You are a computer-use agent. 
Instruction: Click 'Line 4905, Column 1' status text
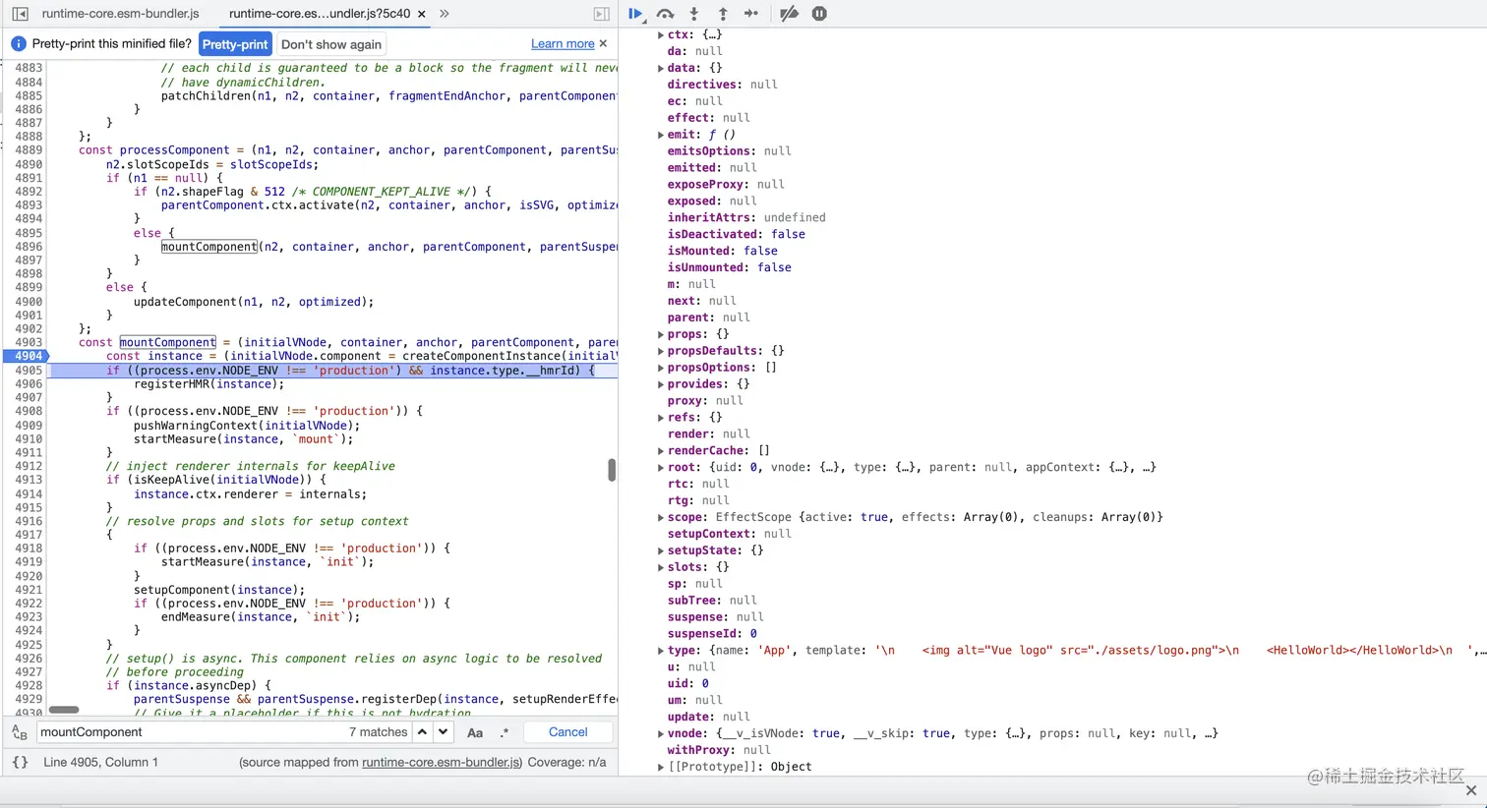click(x=100, y=763)
